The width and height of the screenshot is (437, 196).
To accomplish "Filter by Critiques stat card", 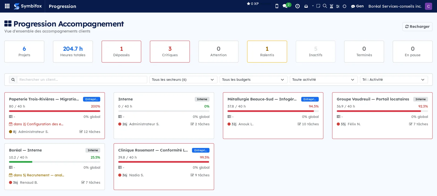I will pyautogui.click(x=170, y=52).
